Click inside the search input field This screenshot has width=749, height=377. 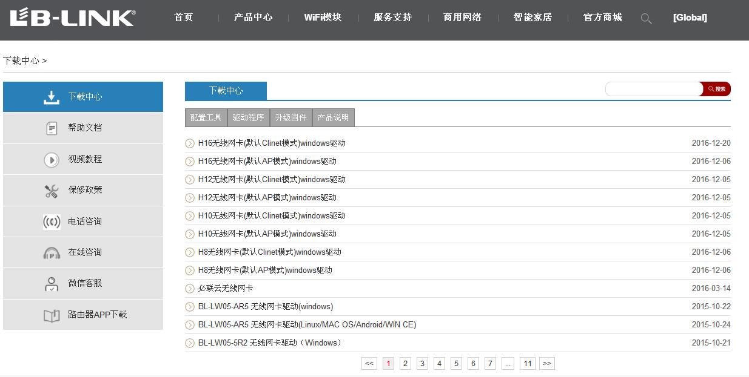click(x=652, y=89)
